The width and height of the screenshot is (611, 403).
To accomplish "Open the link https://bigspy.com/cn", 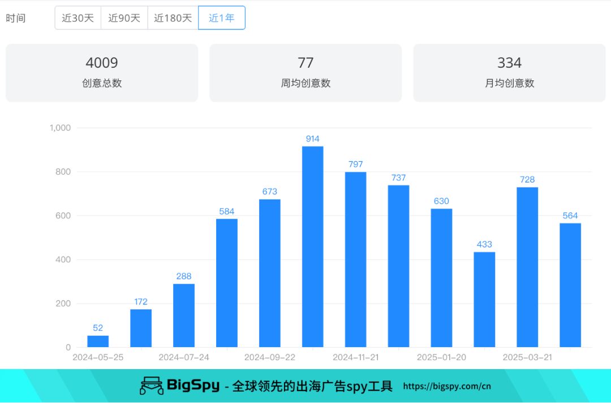I will 448,385.
